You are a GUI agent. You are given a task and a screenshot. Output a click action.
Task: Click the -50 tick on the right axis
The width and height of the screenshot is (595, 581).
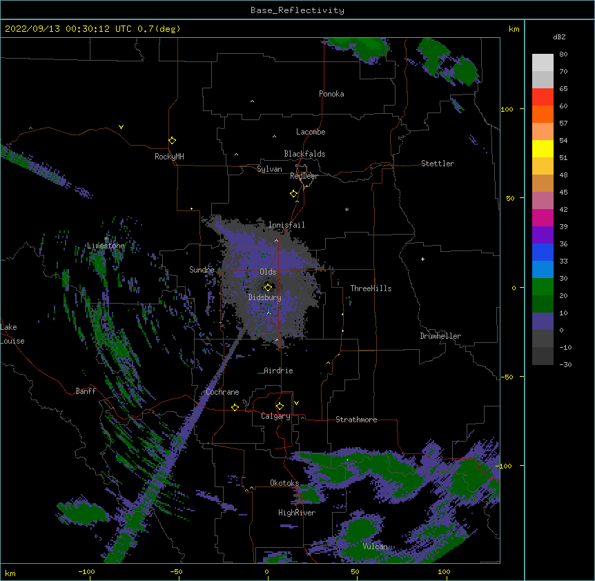coord(507,377)
